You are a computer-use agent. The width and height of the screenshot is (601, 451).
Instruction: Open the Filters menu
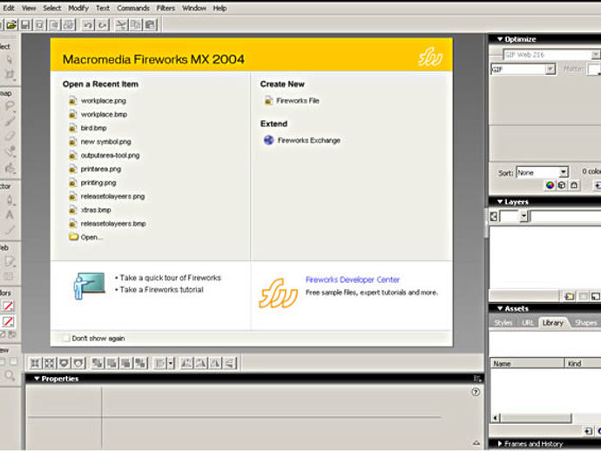[x=165, y=8]
